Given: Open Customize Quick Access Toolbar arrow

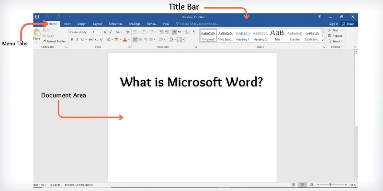Looking at the screenshot, I should pos(69,17).
